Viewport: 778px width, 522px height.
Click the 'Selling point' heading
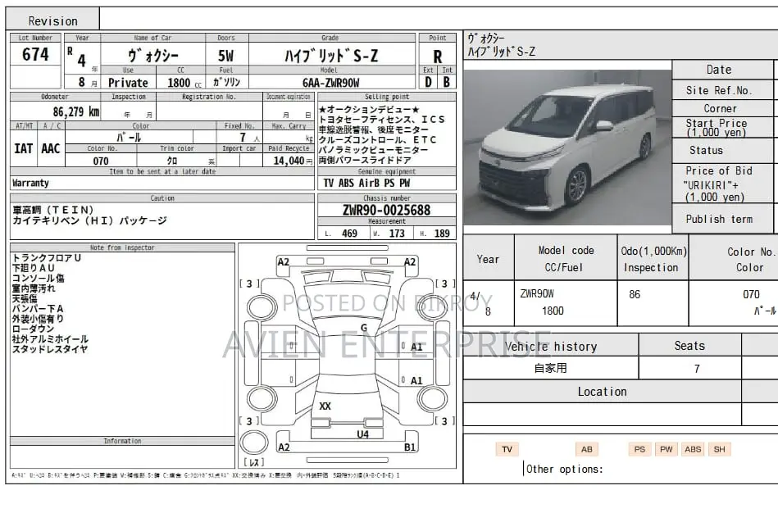[386, 97]
